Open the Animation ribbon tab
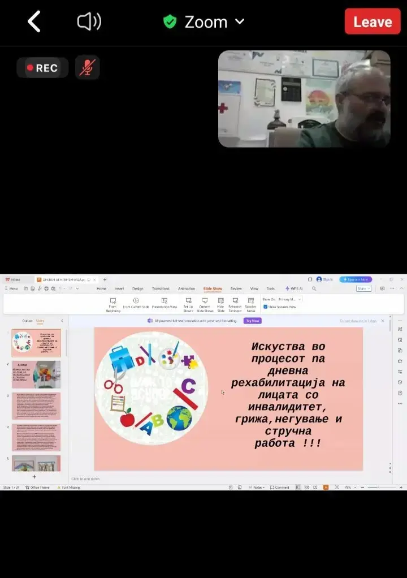407x578 pixels. (x=187, y=288)
